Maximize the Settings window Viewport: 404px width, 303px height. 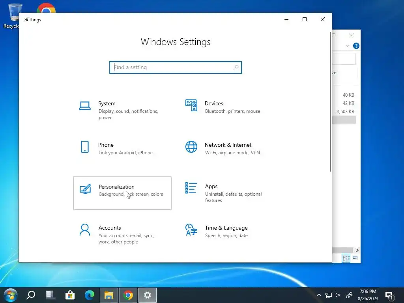305,20
